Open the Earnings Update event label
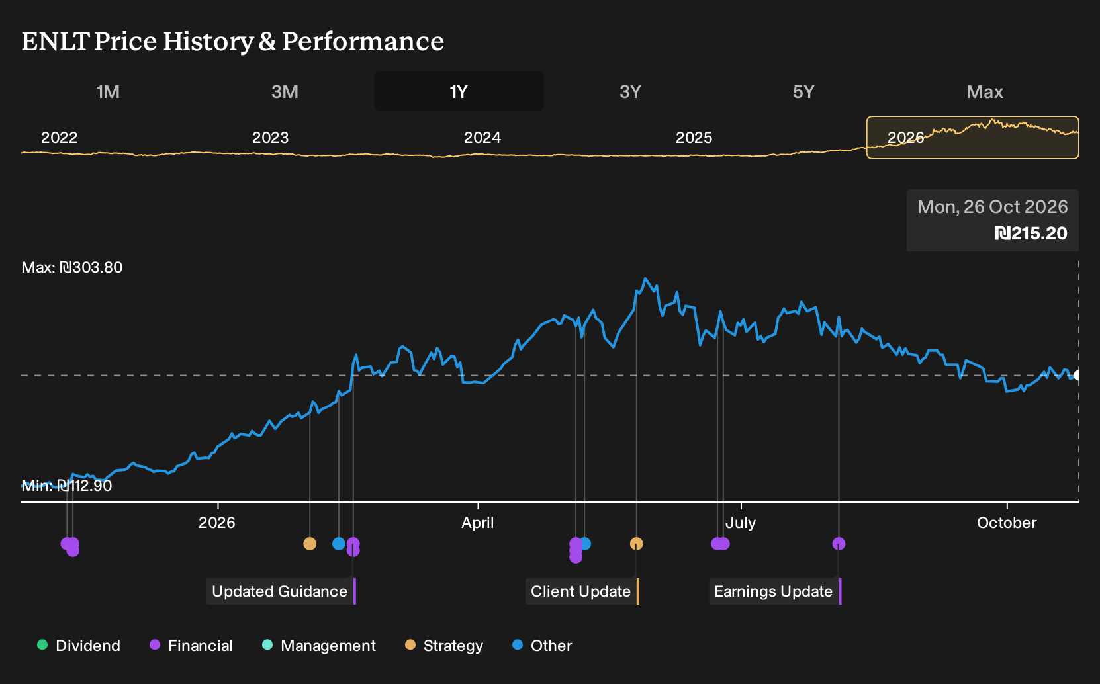This screenshot has width=1100, height=684. point(775,591)
